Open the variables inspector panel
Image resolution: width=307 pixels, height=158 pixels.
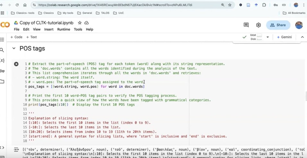(2, 61)
